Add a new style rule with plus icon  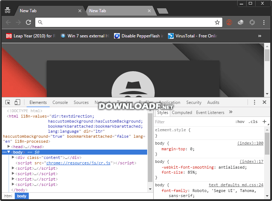264,122
